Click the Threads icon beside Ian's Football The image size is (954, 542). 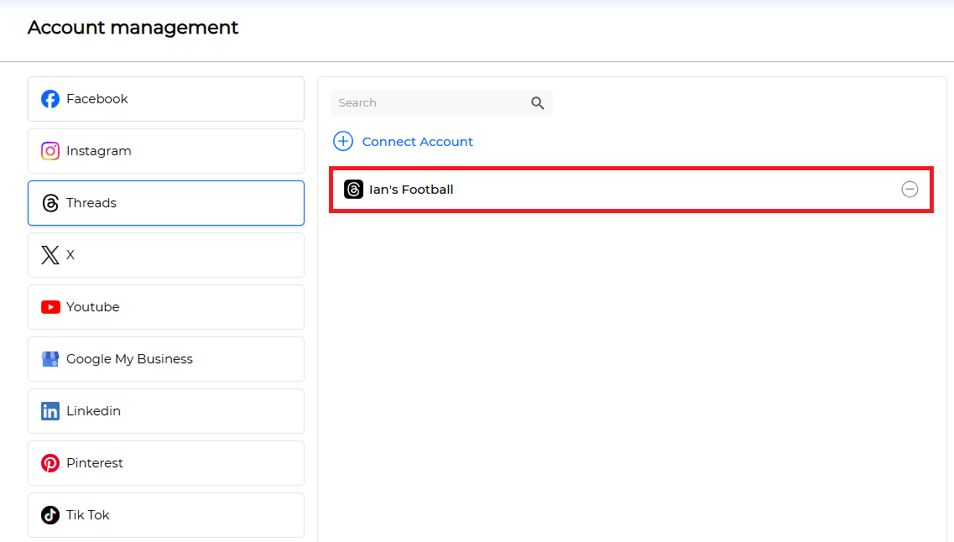point(353,189)
